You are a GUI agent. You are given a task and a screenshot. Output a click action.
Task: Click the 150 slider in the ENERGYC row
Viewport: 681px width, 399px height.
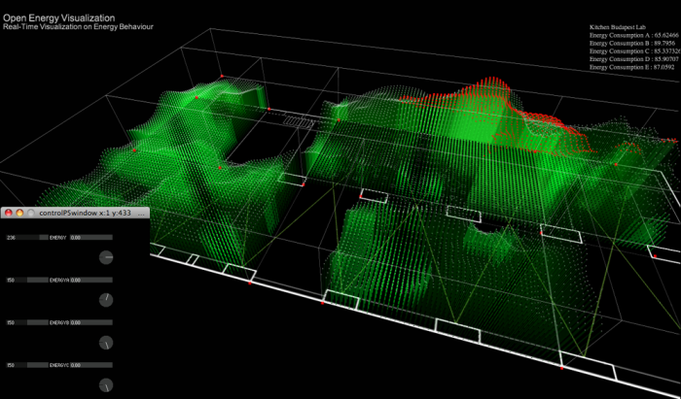(25, 364)
